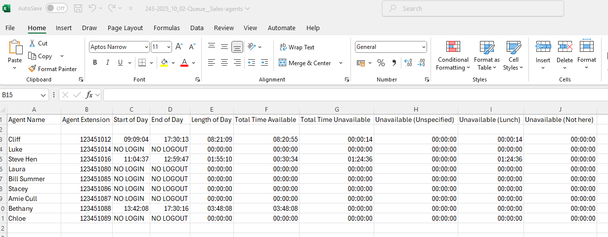Click the Save floppy disk icon
Image resolution: width=608 pixels, height=237 pixels.
[x=78, y=8]
